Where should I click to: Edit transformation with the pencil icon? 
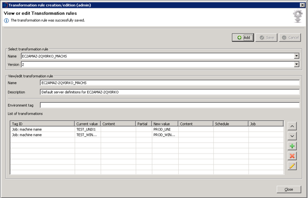[x=292, y=166]
